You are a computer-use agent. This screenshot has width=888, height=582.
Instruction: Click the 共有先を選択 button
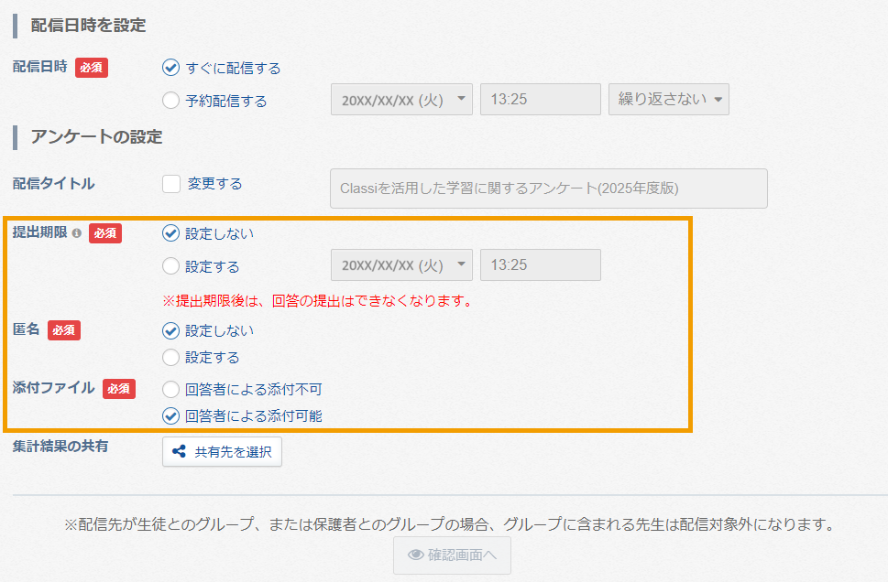tap(222, 451)
